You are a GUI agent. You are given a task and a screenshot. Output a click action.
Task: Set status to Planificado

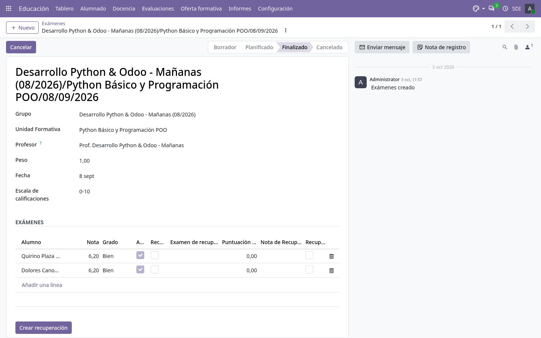[x=259, y=47]
